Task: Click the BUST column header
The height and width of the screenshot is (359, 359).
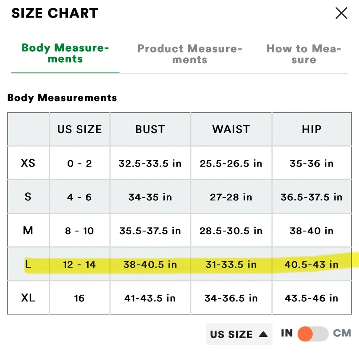Action: click(x=150, y=129)
